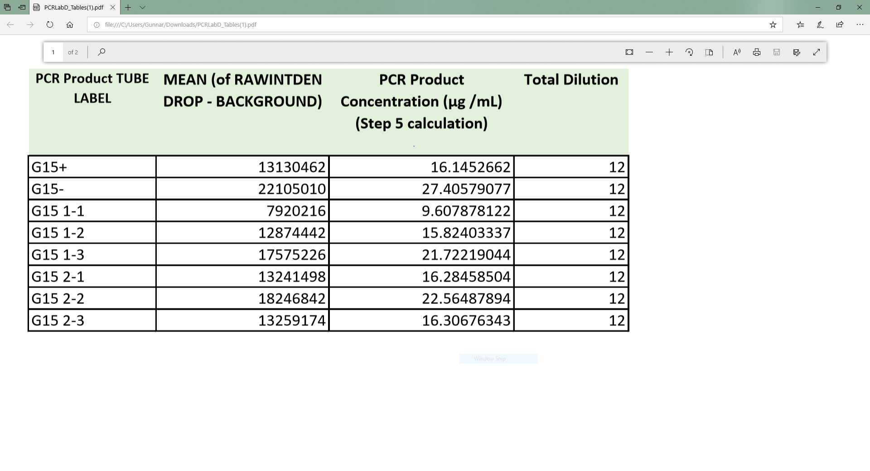Open the PDF search magnifier
The image size is (870, 471).
[x=101, y=52]
